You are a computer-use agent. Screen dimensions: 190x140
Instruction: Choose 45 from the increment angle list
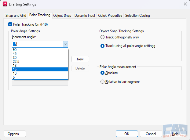pos(40,54)
